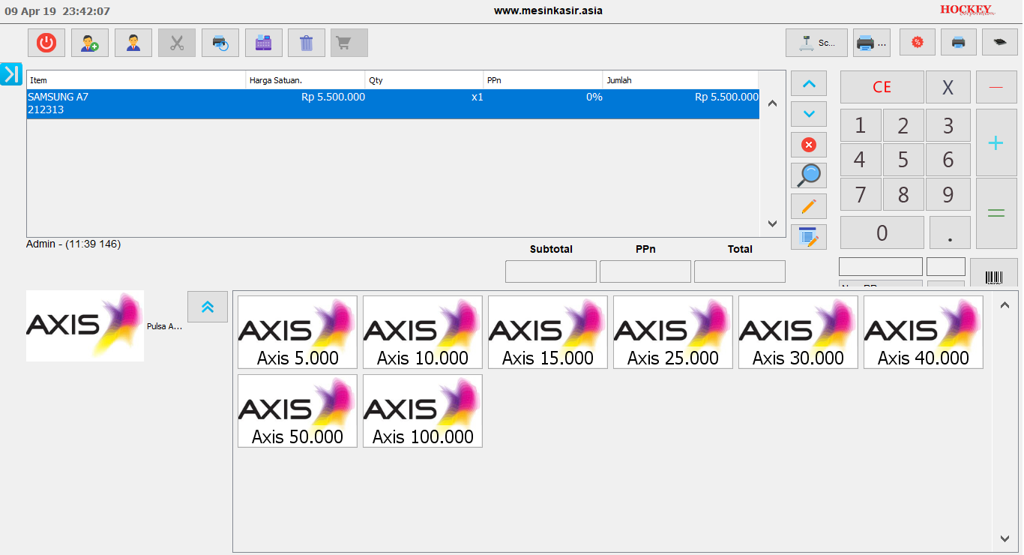Go up a category with double chevron

(208, 307)
